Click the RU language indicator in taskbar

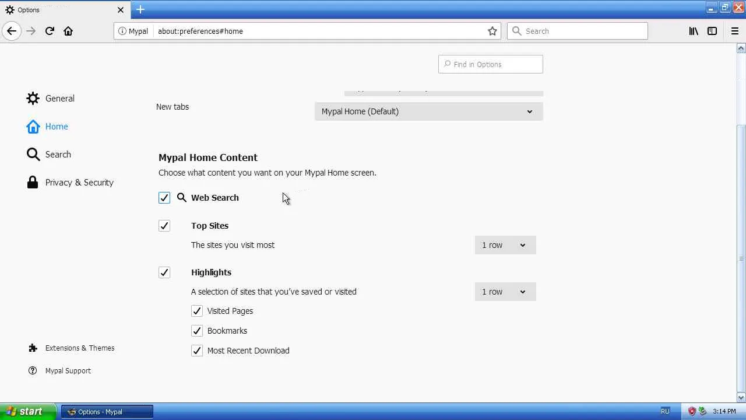(x=665, y=411)
